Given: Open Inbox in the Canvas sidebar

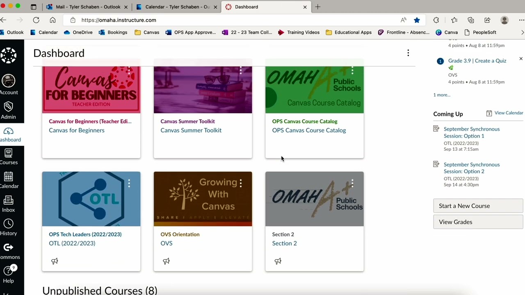Looking at the screenshot, I should pyautogui.click(x=9, y=204).
